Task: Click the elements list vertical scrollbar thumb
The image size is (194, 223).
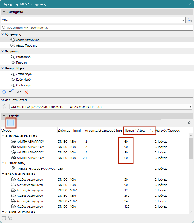Action: coord(191,149)
